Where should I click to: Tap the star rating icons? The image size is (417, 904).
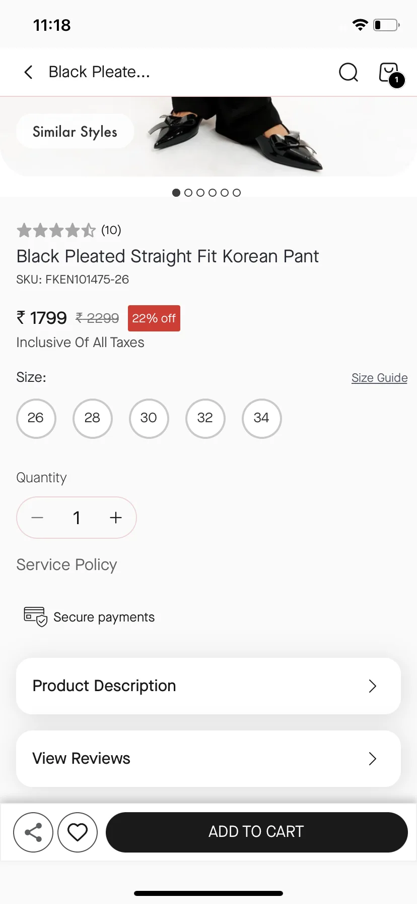point(56,231)
